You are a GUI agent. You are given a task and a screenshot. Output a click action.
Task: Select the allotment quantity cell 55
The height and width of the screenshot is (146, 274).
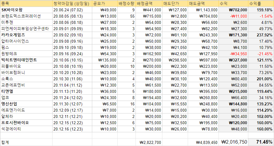point(127,16)
